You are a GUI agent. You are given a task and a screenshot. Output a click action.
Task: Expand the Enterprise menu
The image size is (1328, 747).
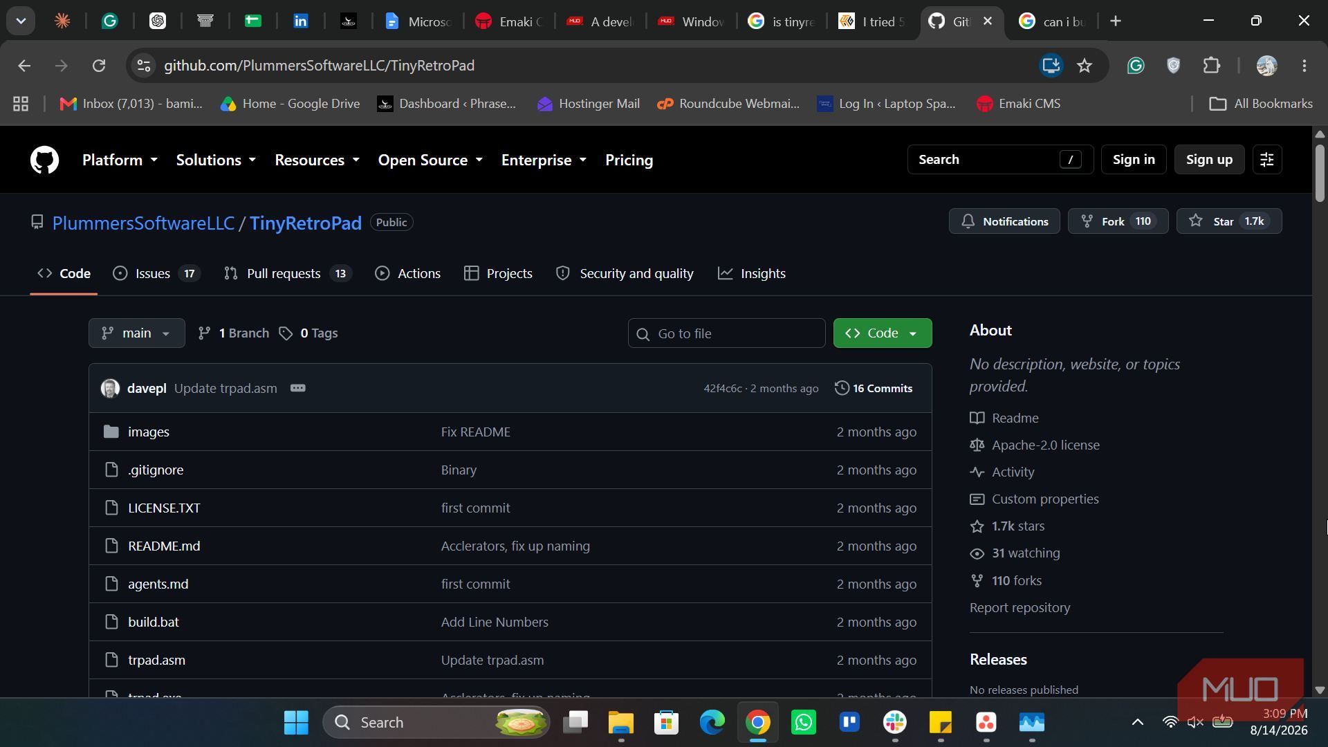pos(544,160)
